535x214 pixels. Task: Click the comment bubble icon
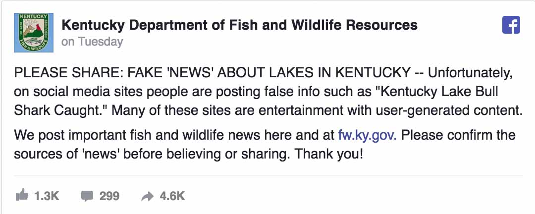[x=87, y=196]
